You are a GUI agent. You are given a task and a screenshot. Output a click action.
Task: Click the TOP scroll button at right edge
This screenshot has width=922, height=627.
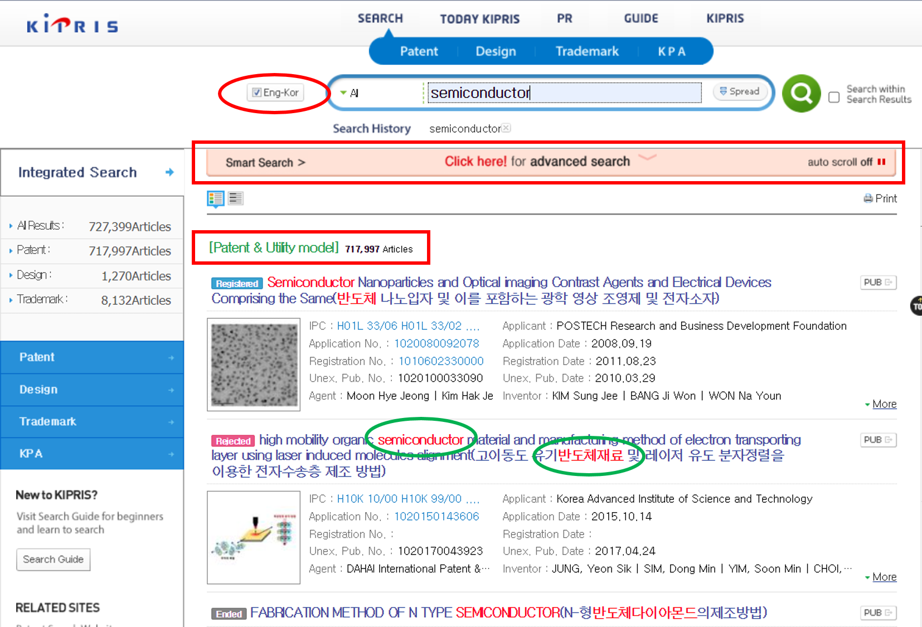click(916, 306)
